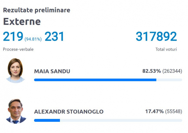This screenshot has height=133, width=188.
Task: Click the Externe section title
Action: (22, 21)
